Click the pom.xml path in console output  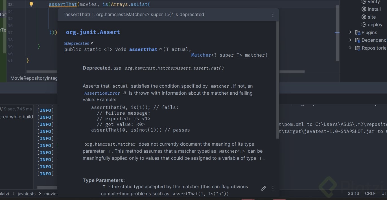click(x=333, y=124)
